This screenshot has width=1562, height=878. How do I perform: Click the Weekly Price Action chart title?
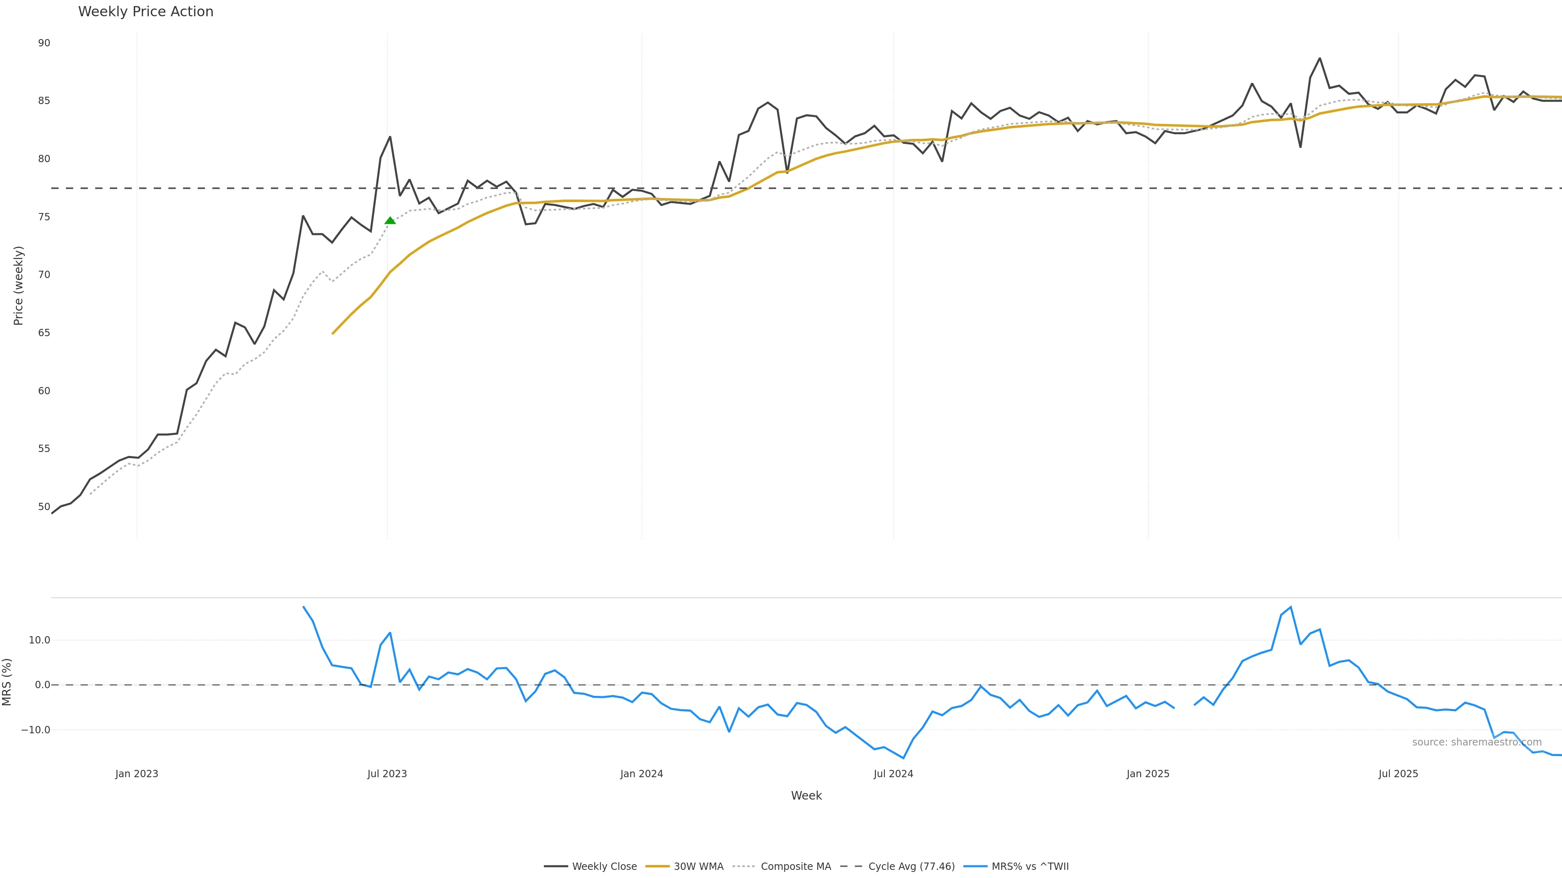point(146,11)
